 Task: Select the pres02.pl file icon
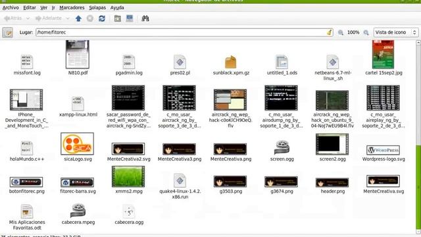point(180,61)
